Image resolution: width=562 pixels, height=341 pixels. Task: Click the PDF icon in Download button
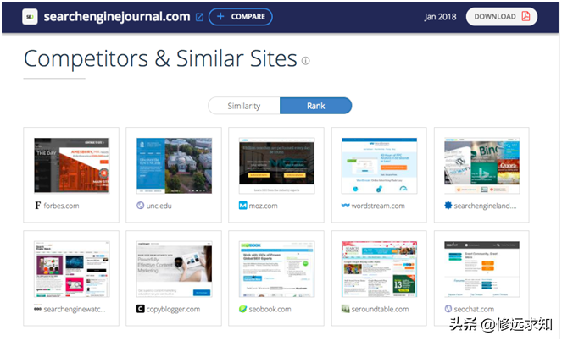pos(526,16)
